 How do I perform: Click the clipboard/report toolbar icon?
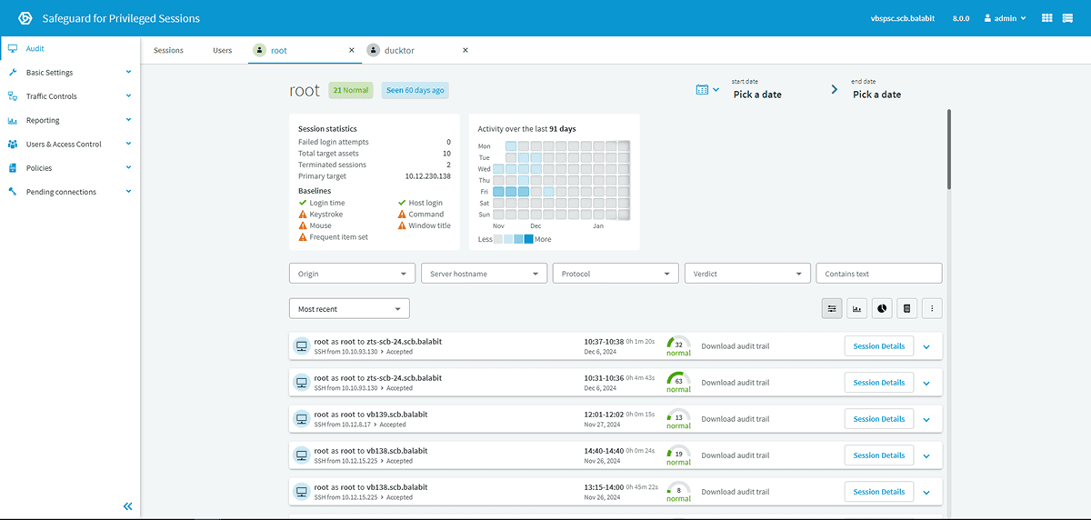pos(906,309)
